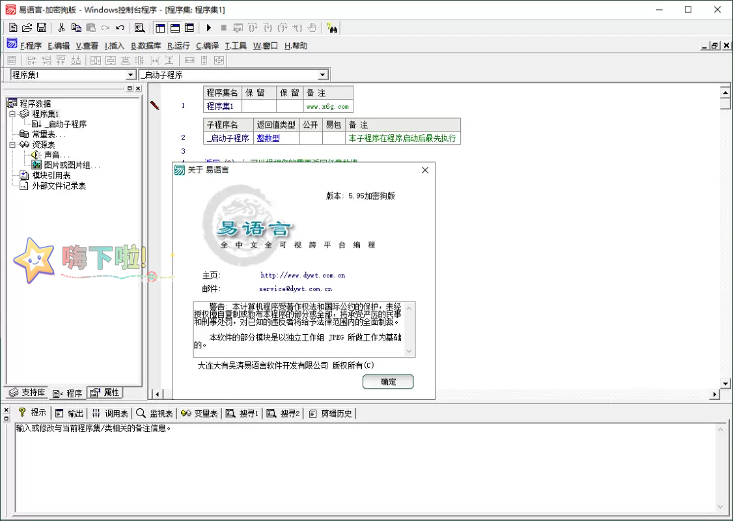Click the Save toolbar icon
733x521 pixels.
42,27
